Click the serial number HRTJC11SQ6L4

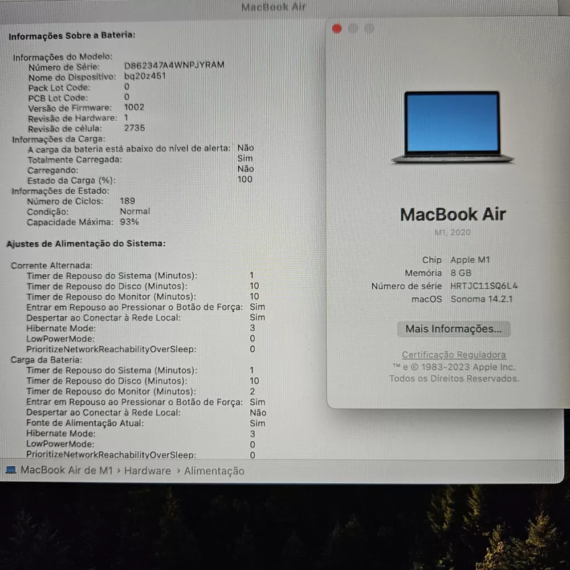[x=484, y=286]
